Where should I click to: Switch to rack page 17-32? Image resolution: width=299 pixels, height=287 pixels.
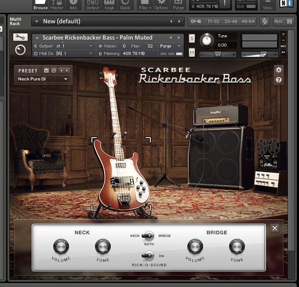[x=213, y=22]
